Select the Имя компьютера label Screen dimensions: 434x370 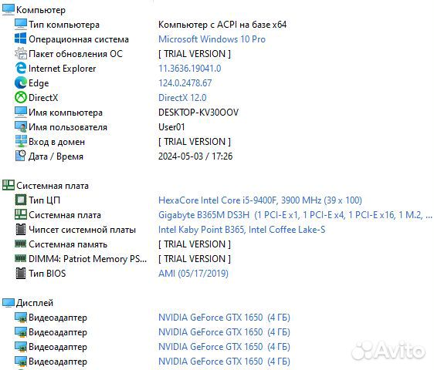coord(66,113)
